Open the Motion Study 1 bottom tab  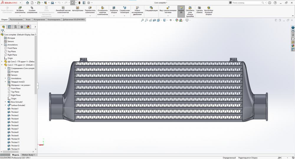click(x=28, y=155)
